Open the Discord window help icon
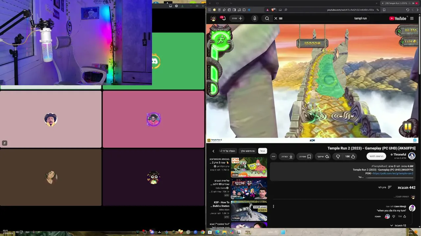The width and height of the screenshot is (421, 236). pos(177,6)
